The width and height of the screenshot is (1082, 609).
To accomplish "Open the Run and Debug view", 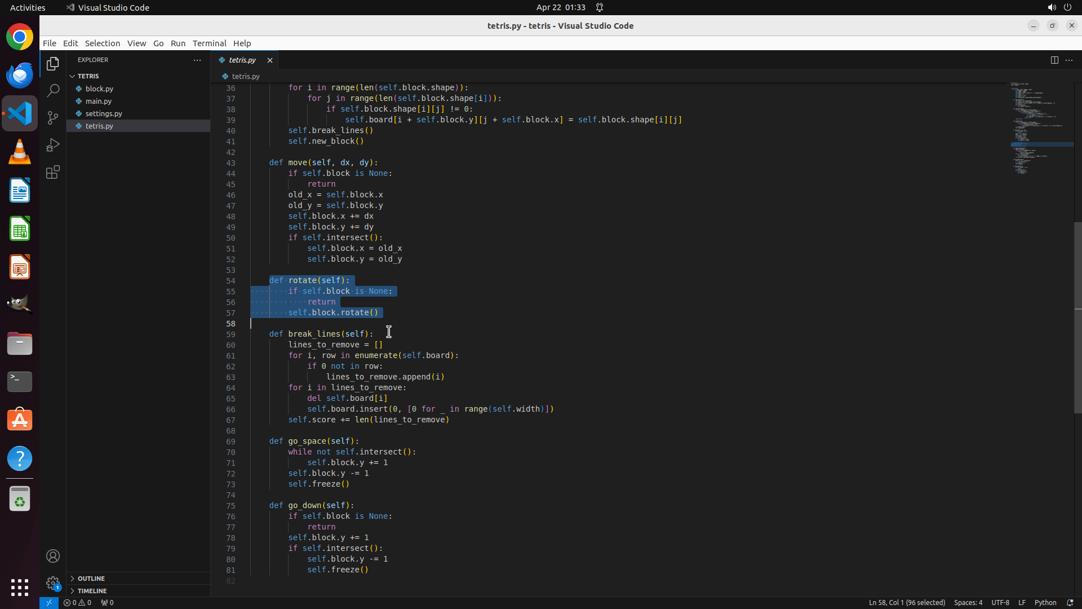I will (x=53, y=145).
